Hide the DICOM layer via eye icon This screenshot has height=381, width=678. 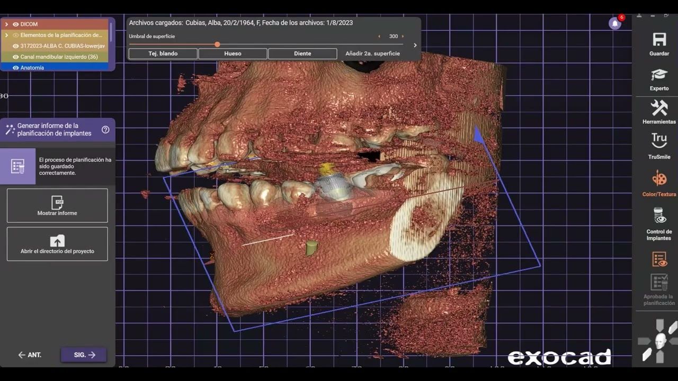click(15, 24)
